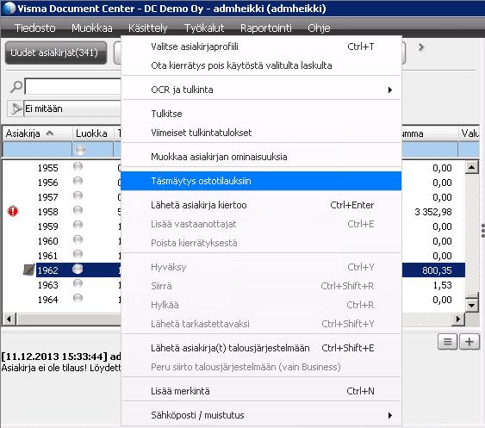Click 'Lähetä asiakirja kiertoo'

(x=261, y=205)
